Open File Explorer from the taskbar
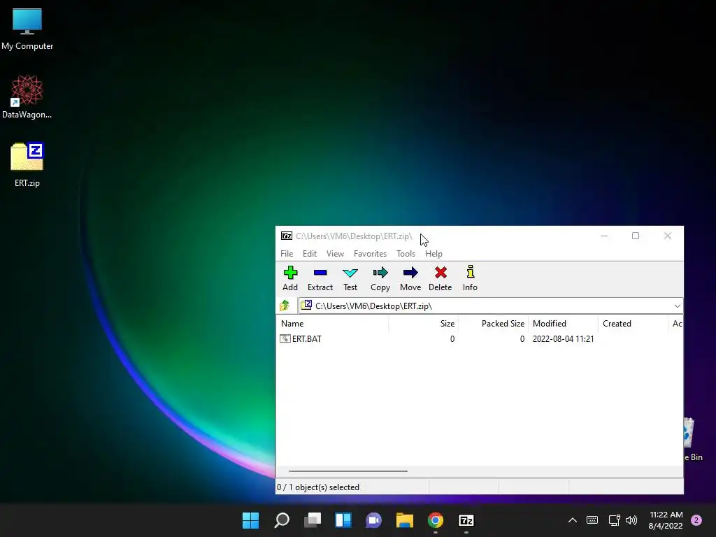 click(405, 520)
